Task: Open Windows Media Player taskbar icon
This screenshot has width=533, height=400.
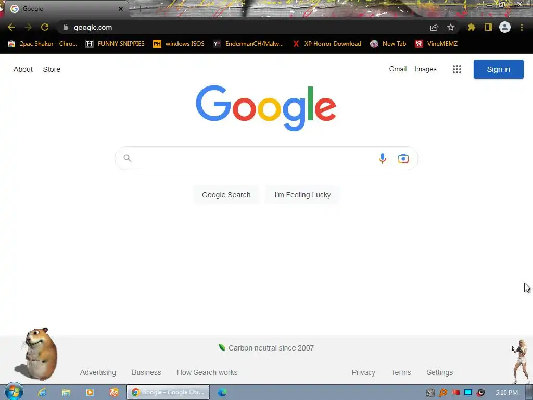Action: click(x=90, y=392)
